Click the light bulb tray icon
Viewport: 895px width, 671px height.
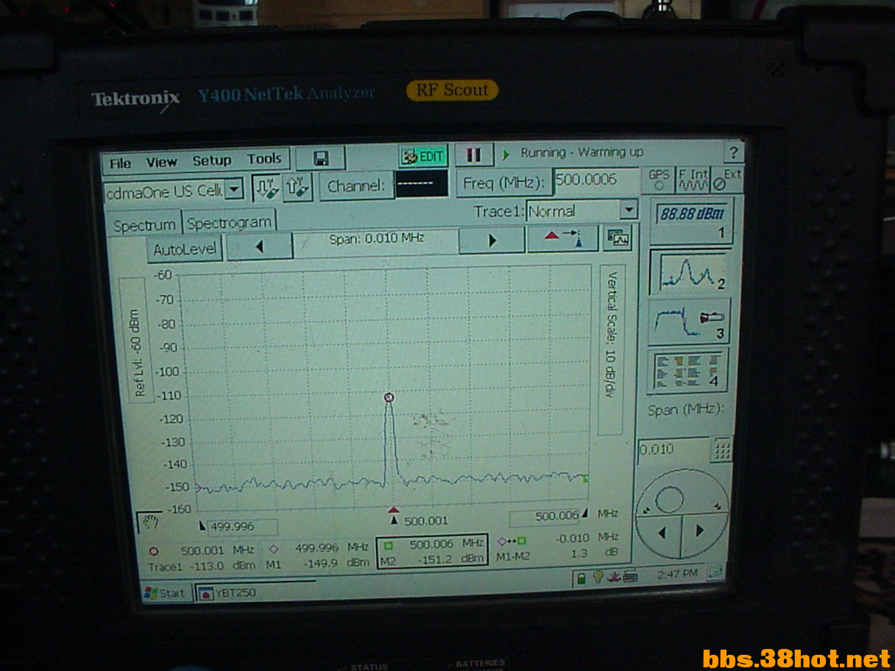click(x=598, y=577)
